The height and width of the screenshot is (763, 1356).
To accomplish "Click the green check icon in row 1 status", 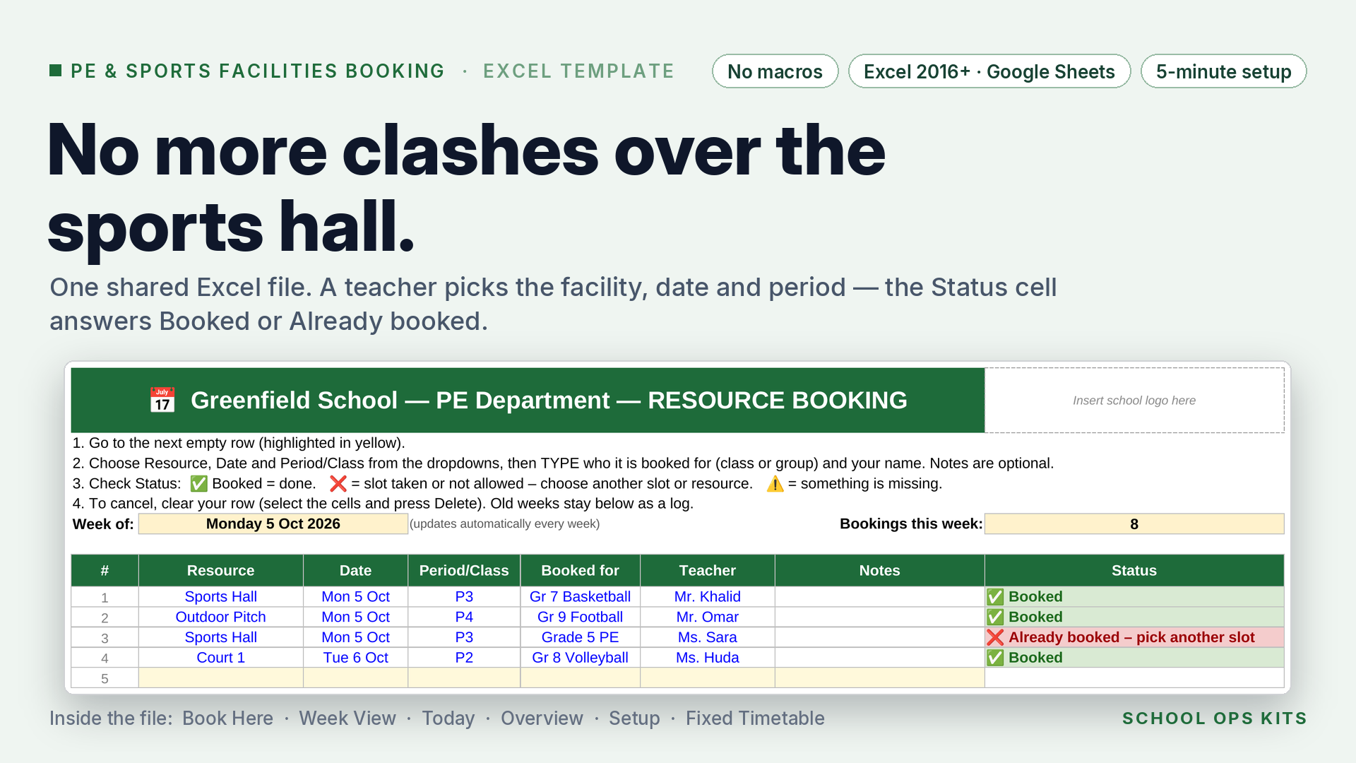I will click(995, 597).
